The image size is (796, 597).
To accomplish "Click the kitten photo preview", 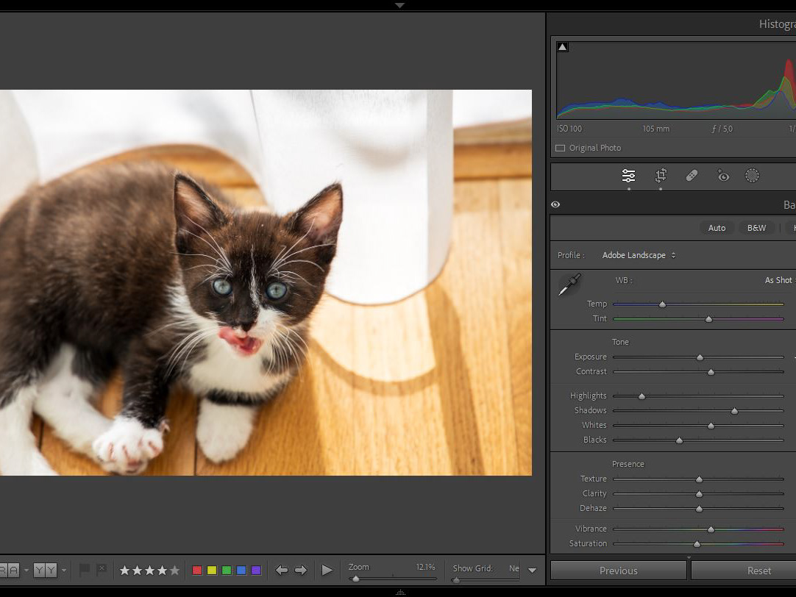I will pos(266,282).
